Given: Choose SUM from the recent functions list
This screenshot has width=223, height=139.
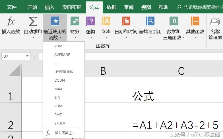Looking at the screenshot, I should point(64,46).
